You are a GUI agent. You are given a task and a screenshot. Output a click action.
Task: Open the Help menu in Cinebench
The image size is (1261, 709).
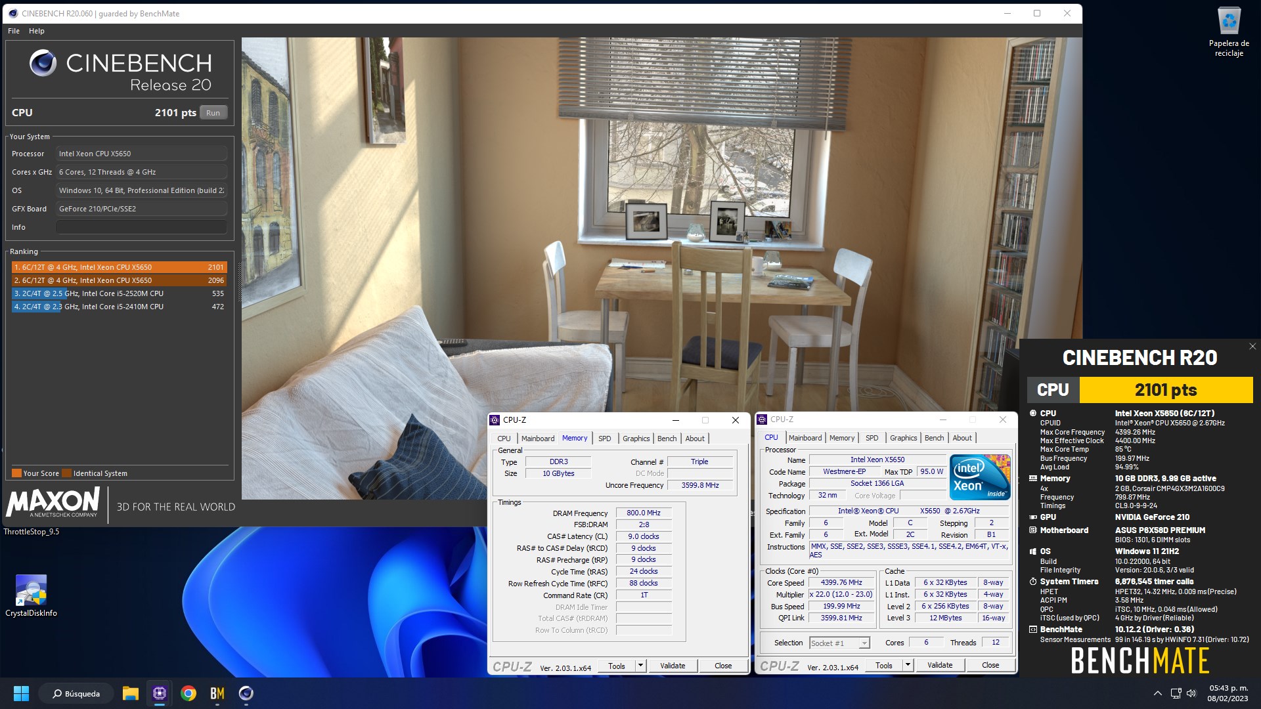coord(37,31)
